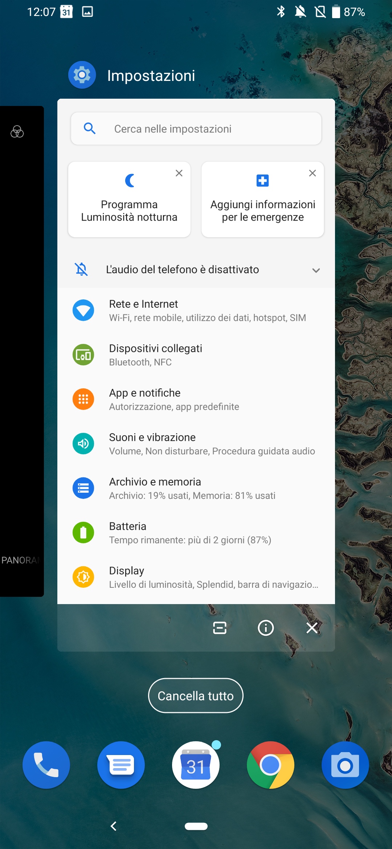The height and width of the screenshot is (849, 392).
Task: Tap the Rete e Internet Wi-Fi icon
Action: click(83, 310)
